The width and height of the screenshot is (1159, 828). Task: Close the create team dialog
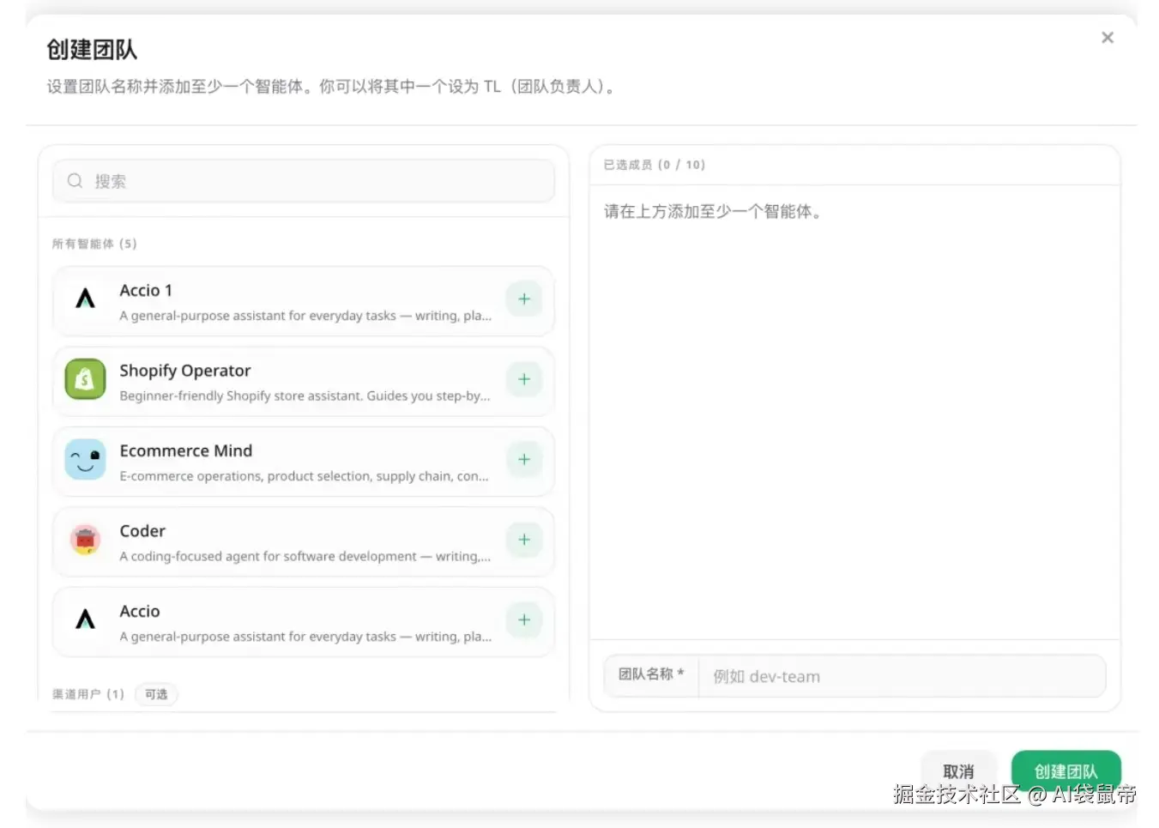coord(1108,38)
